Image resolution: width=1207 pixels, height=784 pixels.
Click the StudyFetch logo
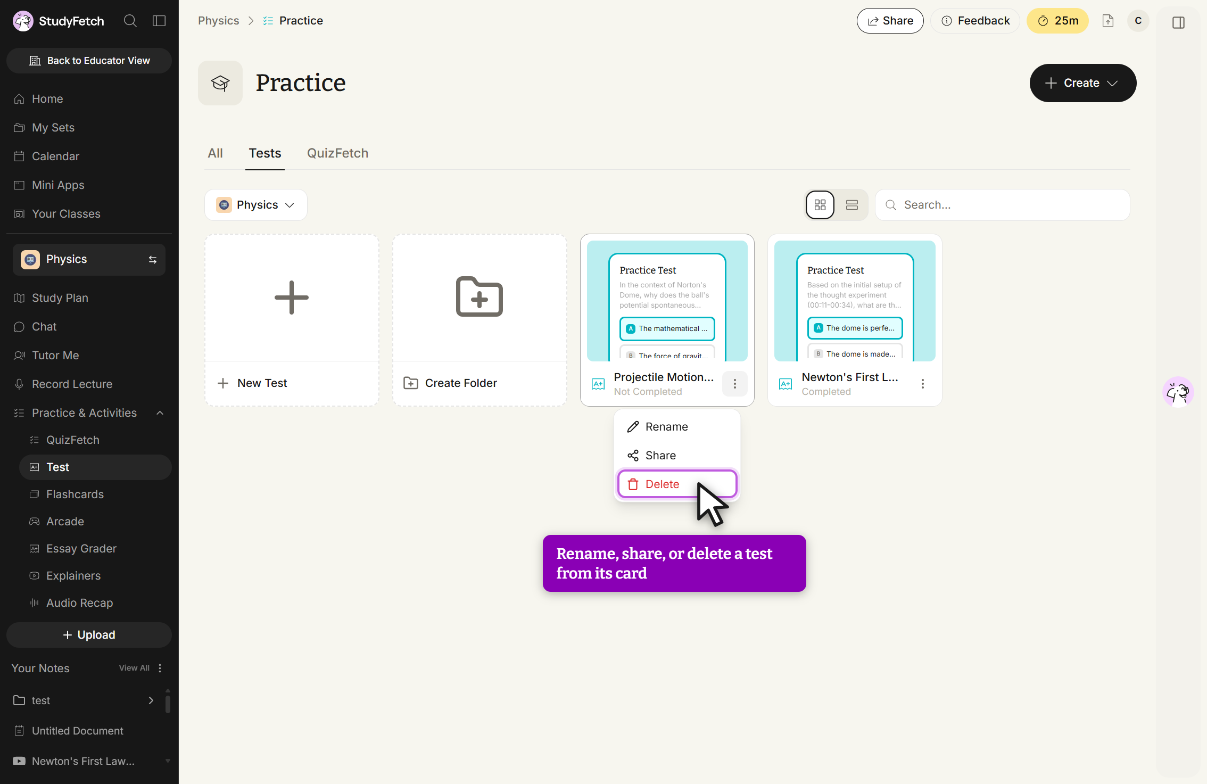(x=59, y=21)
